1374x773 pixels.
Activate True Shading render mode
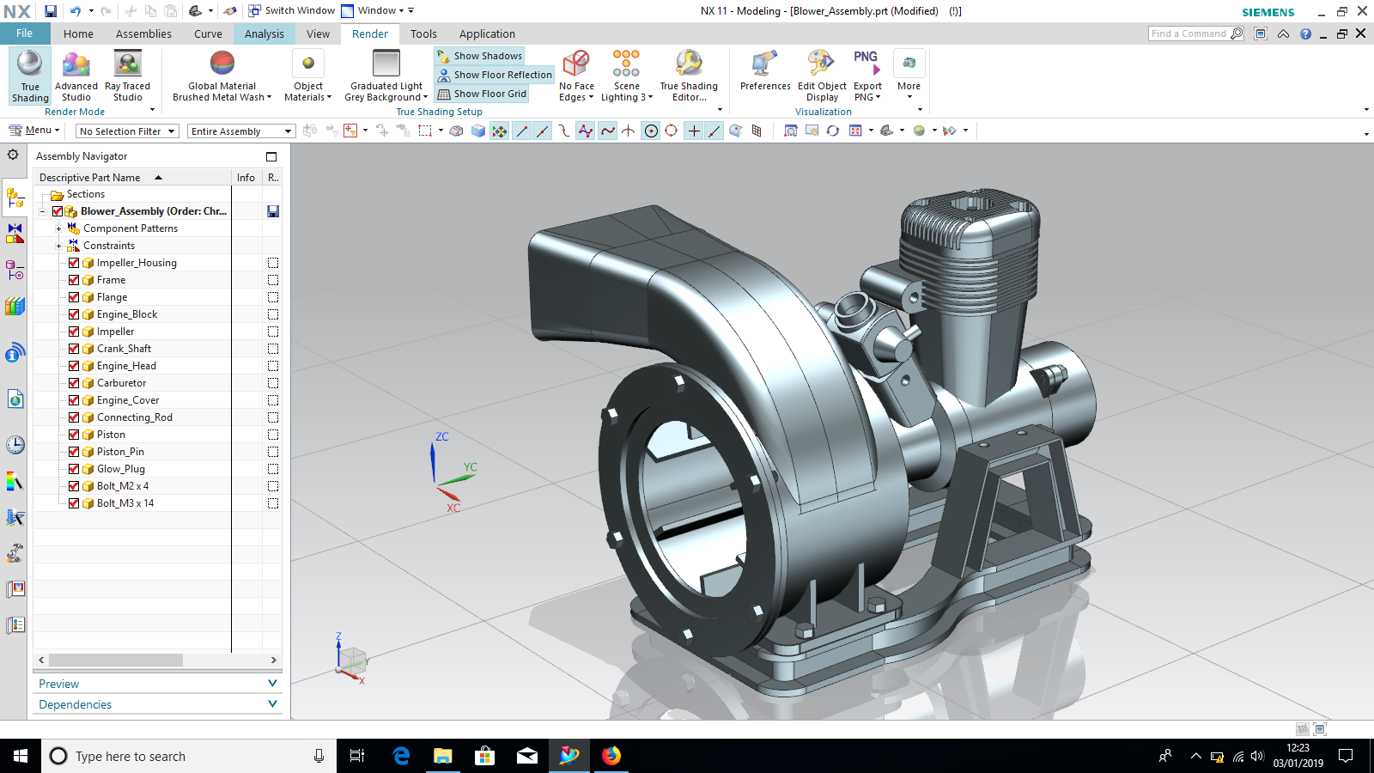tap(30, 76)
